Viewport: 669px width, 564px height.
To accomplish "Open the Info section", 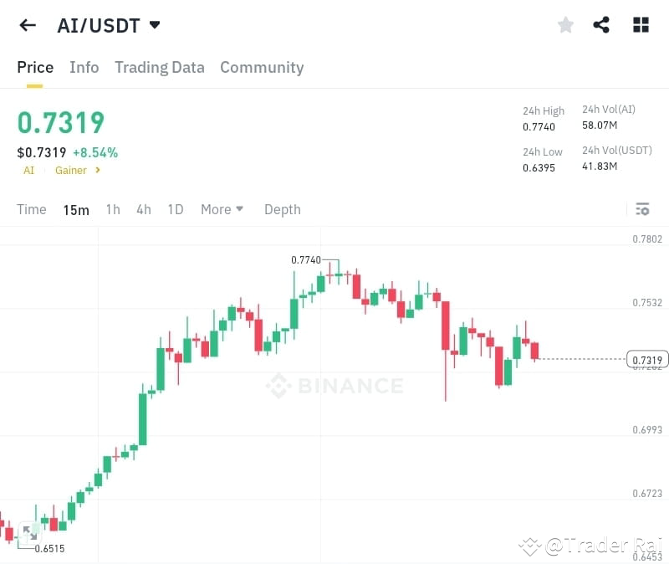I will tap(84, 68).
